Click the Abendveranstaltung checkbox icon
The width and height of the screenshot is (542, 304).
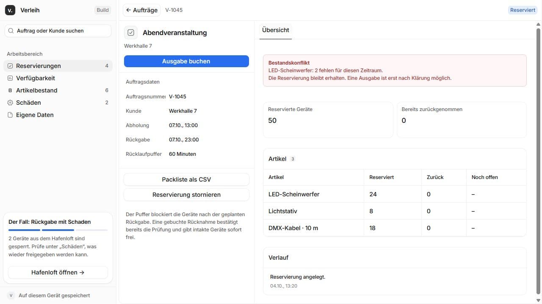pyautogui.click(x=131, y=33)
